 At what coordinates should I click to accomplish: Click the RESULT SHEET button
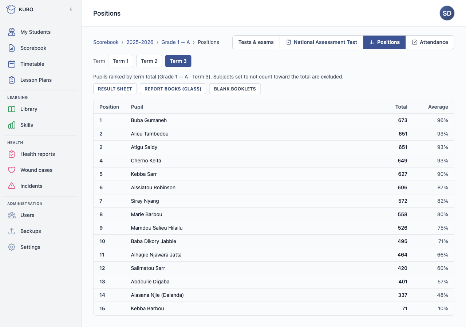pyautogui.click(x=115, y=89)
